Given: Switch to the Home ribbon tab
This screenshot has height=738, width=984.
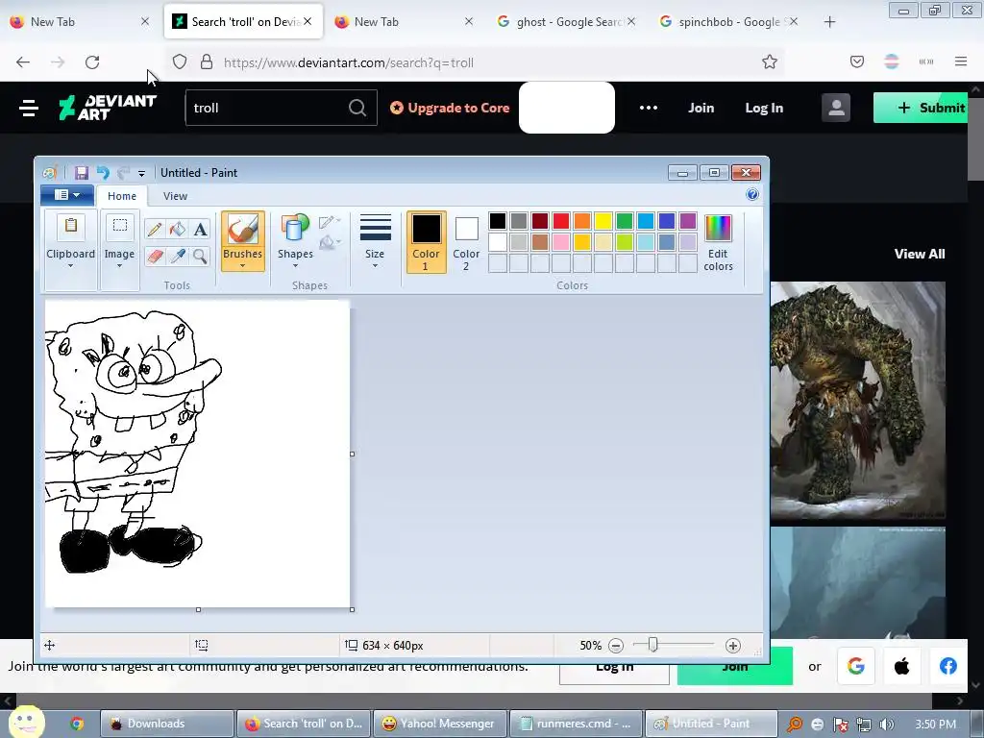Looking at the screenshot, I should point(122,196).
